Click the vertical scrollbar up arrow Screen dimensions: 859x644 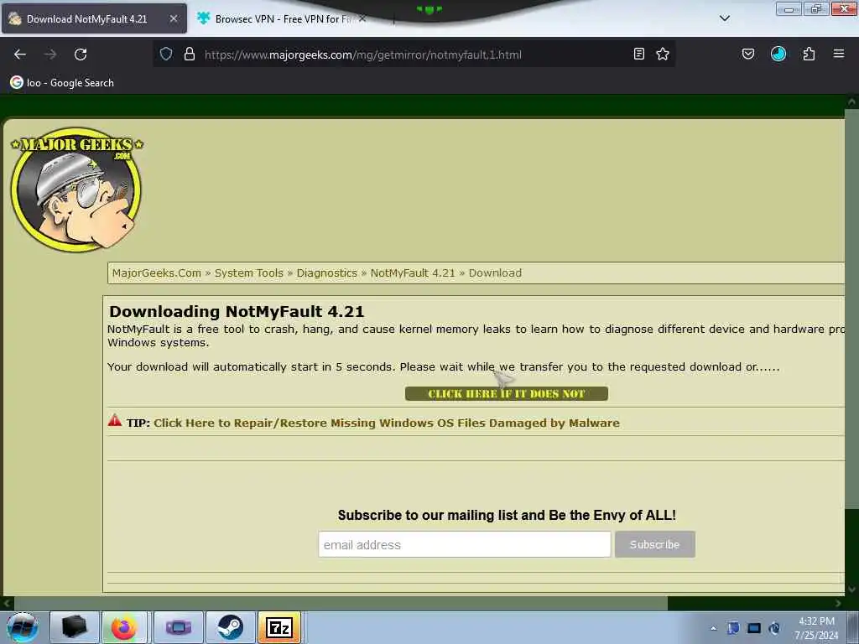[x=851, y=102]
